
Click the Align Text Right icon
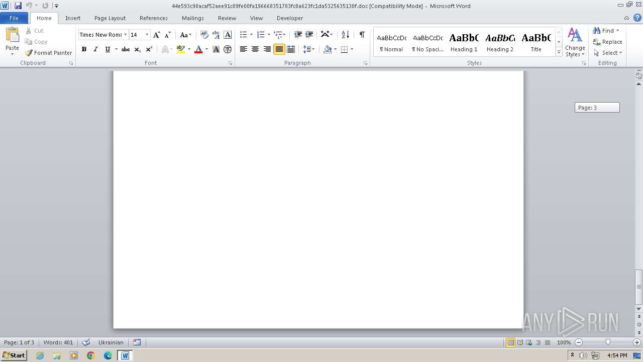(x=267, y=49)
